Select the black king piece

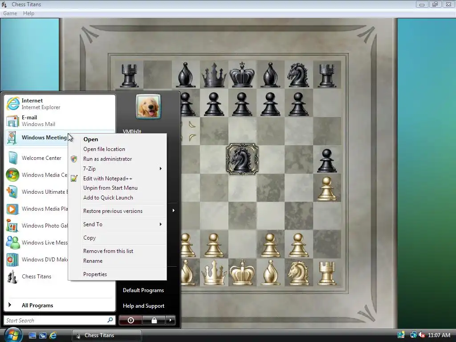(x=242, y=75)
